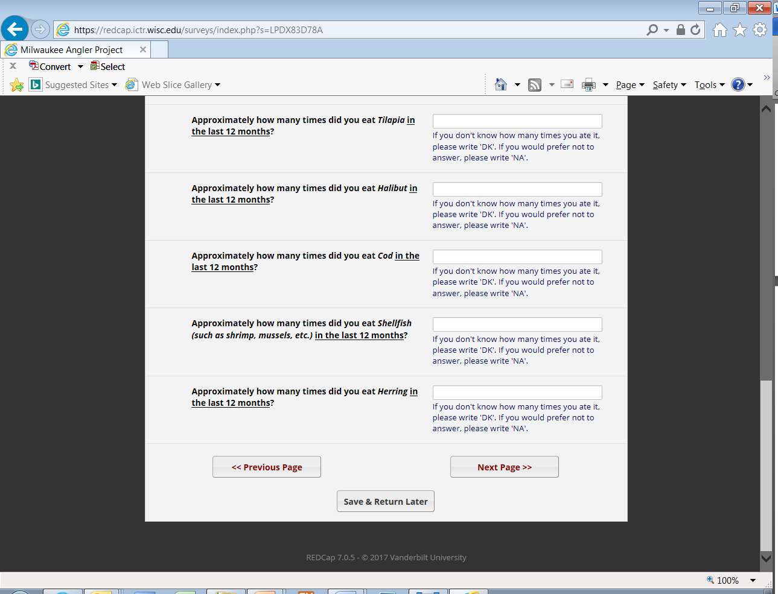
Task: Select the Milwaukee Angler Project tab
Action: click(x=76, y=49)
